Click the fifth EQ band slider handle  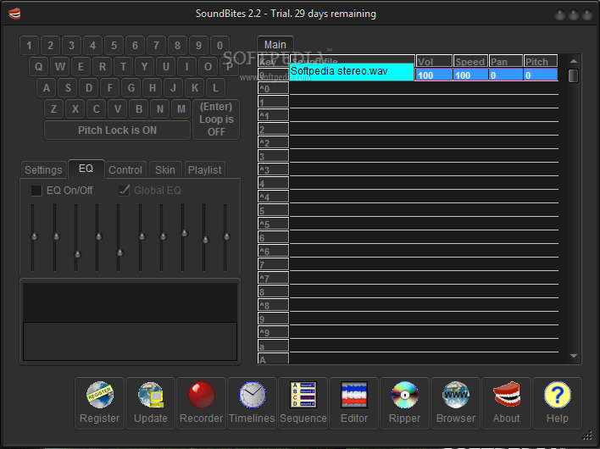coord(119,252)
